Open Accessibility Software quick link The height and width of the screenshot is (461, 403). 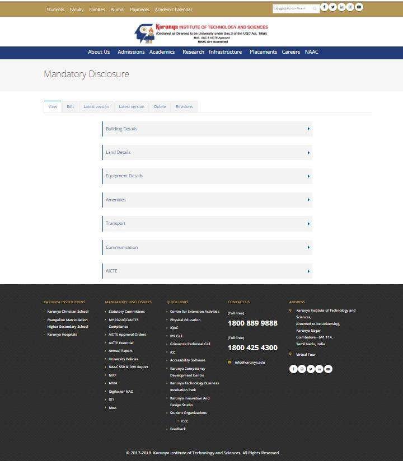pyautogui.click(x=188, y=360)
